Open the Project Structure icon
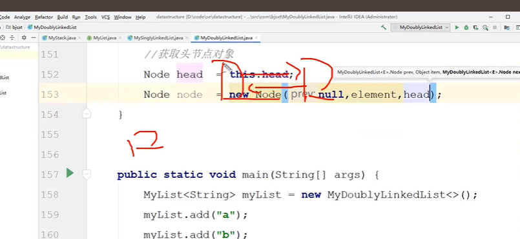520x239 pixels. 506,28
